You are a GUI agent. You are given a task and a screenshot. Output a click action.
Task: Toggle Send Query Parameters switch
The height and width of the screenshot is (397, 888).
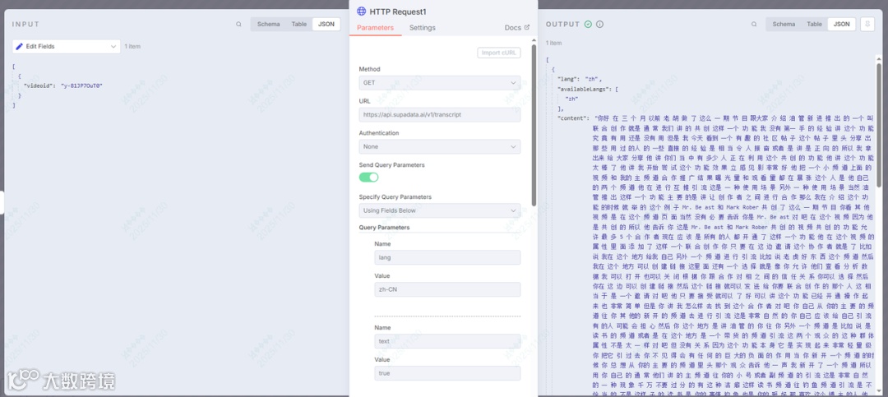click(368, 178)
